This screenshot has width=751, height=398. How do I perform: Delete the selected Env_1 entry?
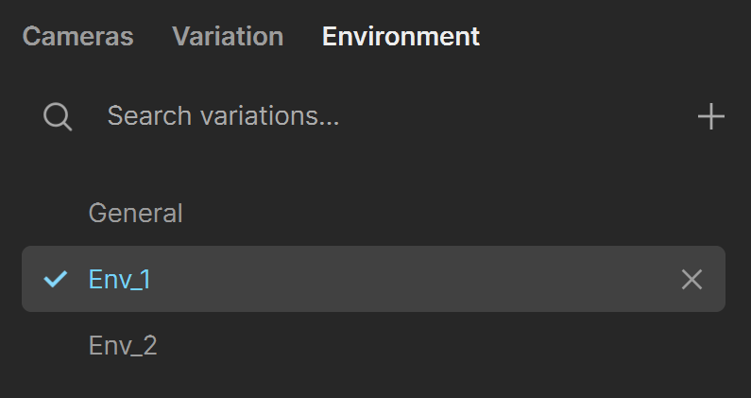pyautogui.click(x=691, y=279)
